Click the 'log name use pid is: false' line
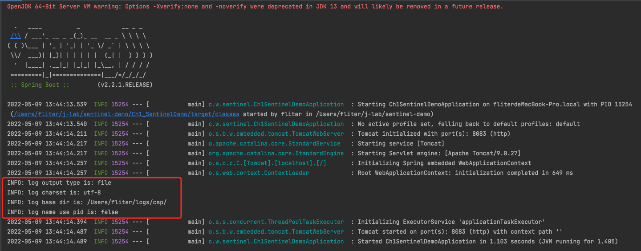This screenshot has width=641, height=251. (63, 212)
